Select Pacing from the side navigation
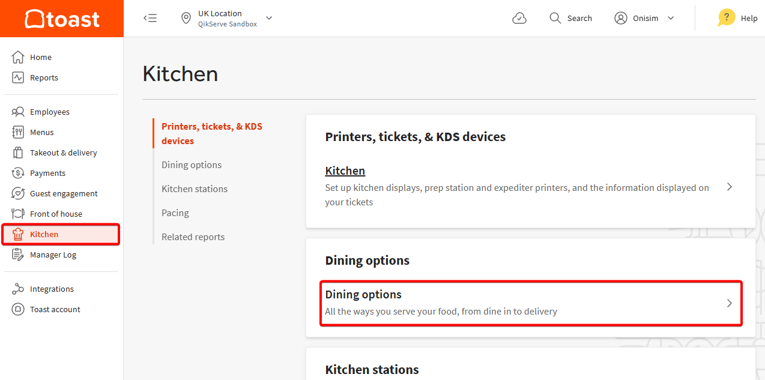 tap(175, 212)
